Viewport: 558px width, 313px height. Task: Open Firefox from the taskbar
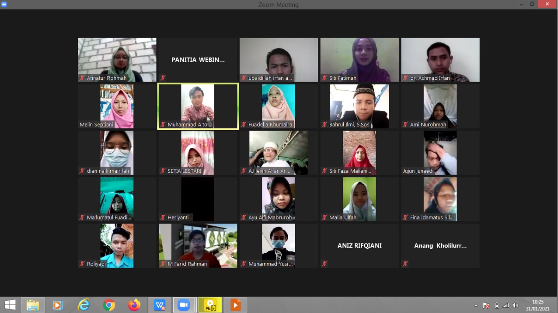click(x=134, y=305)
